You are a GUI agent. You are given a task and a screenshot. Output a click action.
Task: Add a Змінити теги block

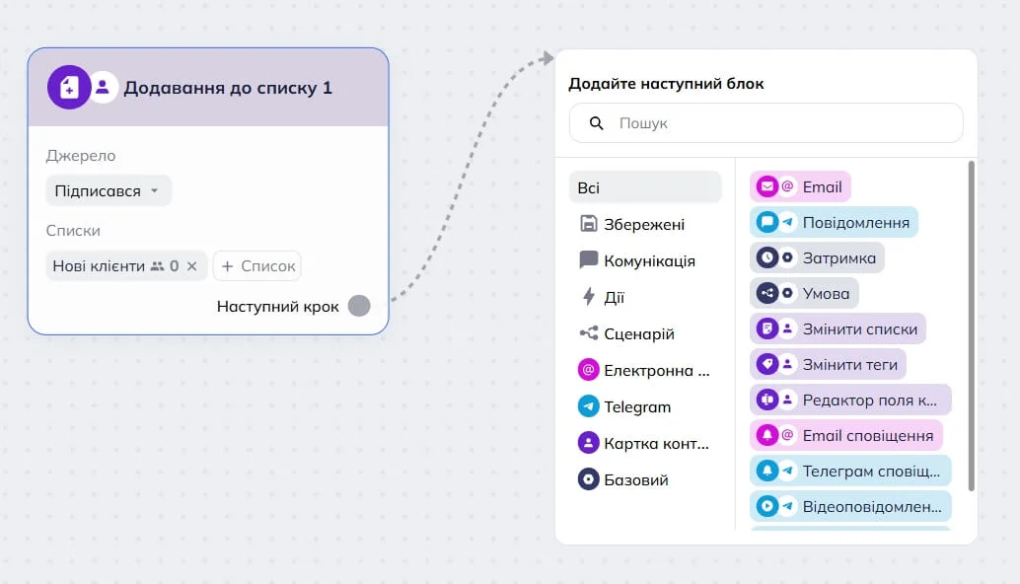[828, 364]
